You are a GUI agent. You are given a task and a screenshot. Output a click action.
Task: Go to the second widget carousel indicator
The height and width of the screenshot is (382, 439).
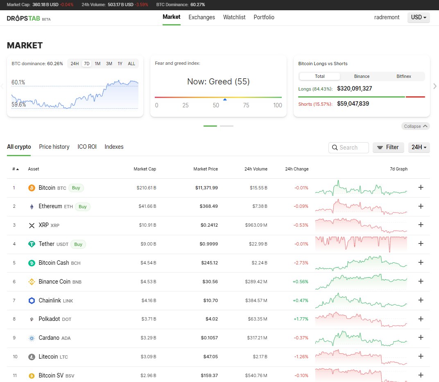(226, 126)
